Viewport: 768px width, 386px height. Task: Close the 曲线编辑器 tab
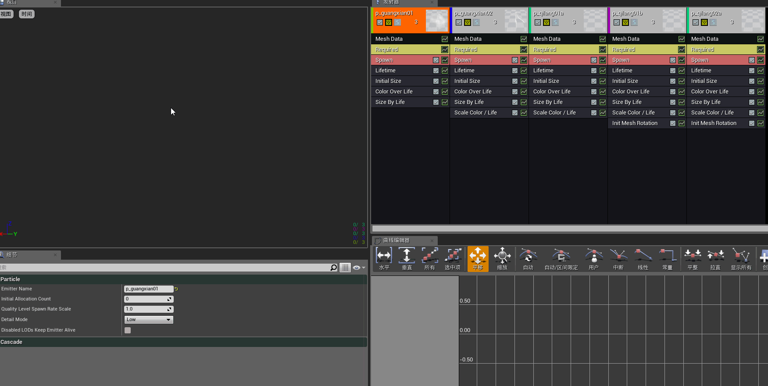[x=432, y=240]
